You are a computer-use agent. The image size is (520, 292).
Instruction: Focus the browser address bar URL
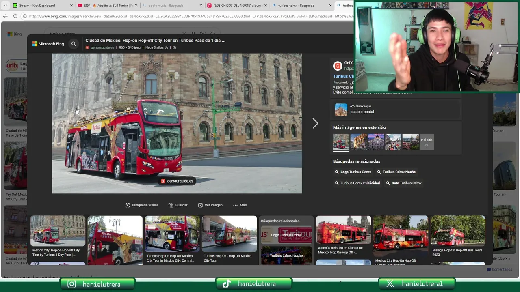point(191,16)
